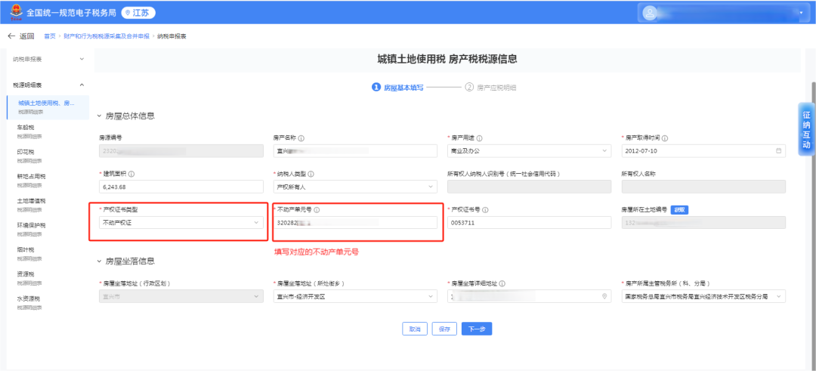This screenshot has height=371, width=816.
Task: Click the 取消 button
Action: coord(415,329)
